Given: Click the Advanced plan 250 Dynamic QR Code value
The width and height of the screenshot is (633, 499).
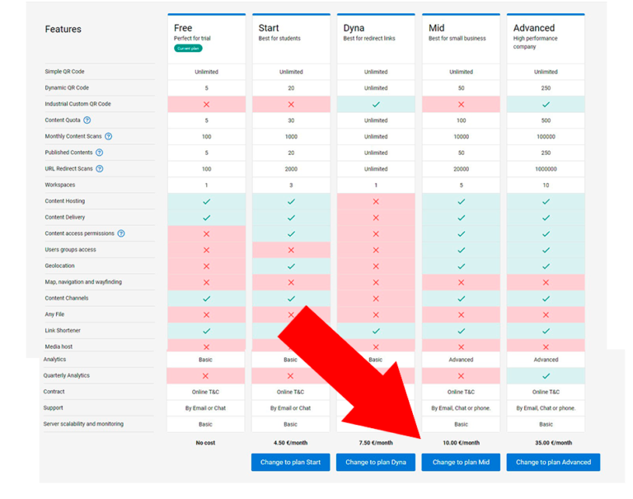Looking at the screenshot, I should coord(546,88).
